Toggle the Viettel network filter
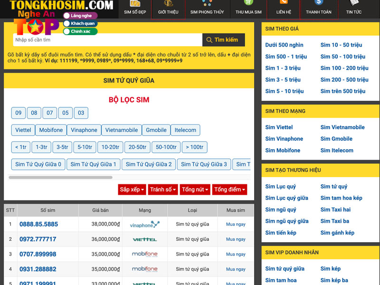380x285 pixels. point(23,130)
